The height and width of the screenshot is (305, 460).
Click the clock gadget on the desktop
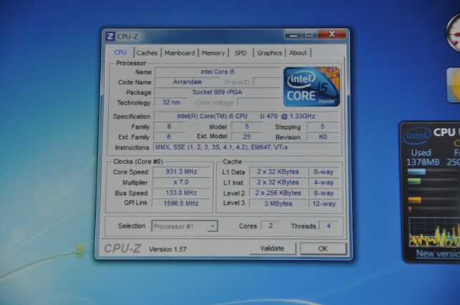tap(453, 34)
